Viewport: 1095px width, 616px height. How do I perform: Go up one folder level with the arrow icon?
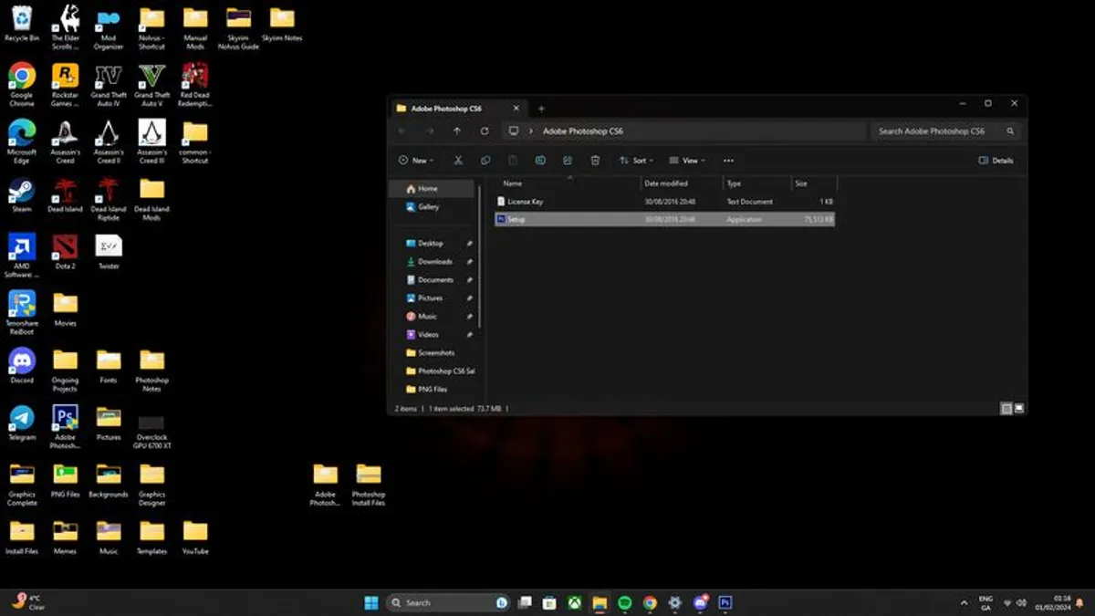(x=458, y=131)
